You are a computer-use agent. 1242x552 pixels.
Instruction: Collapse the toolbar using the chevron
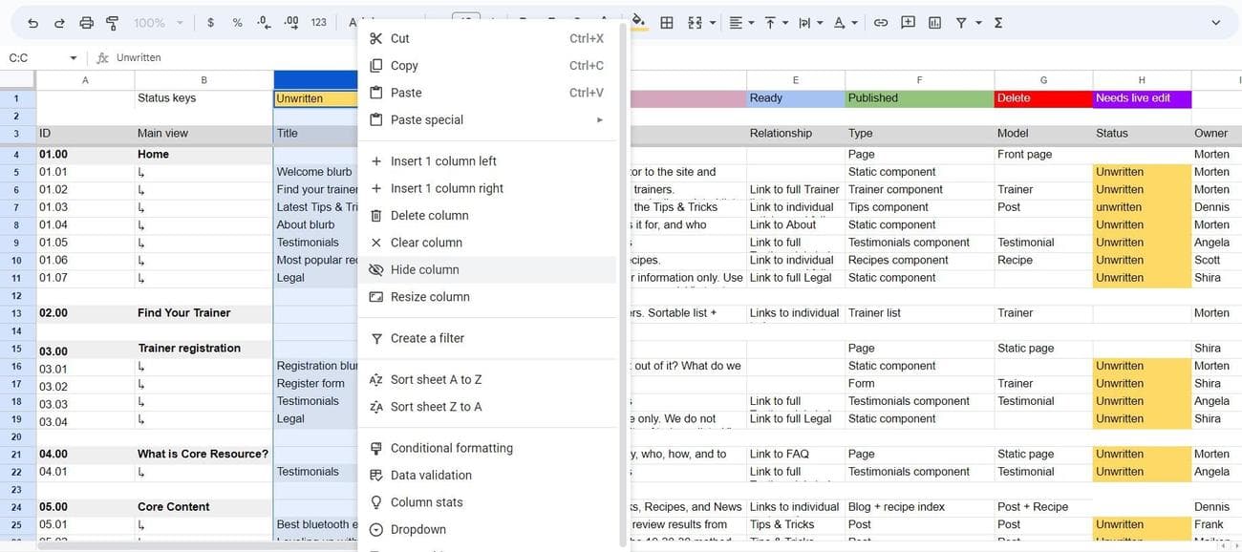1215,23
